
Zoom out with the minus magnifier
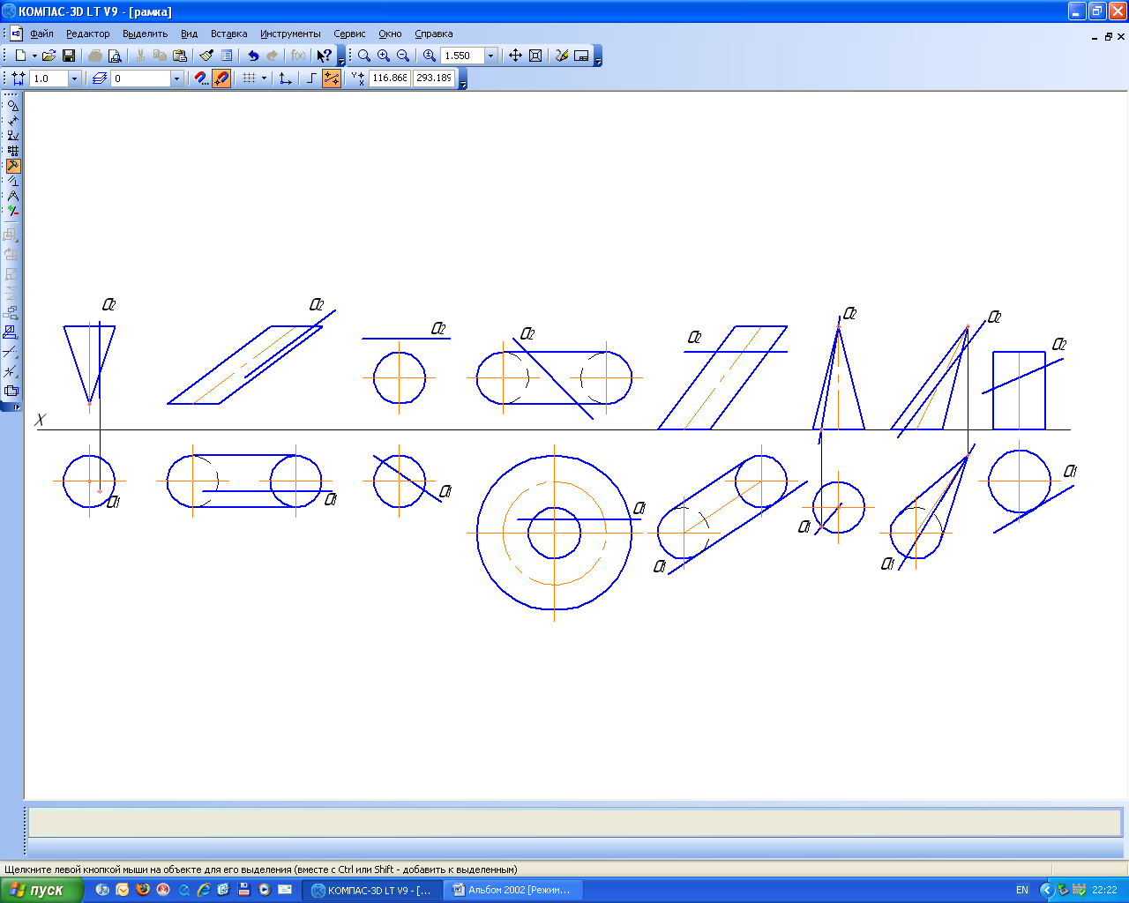click(403, 56)
